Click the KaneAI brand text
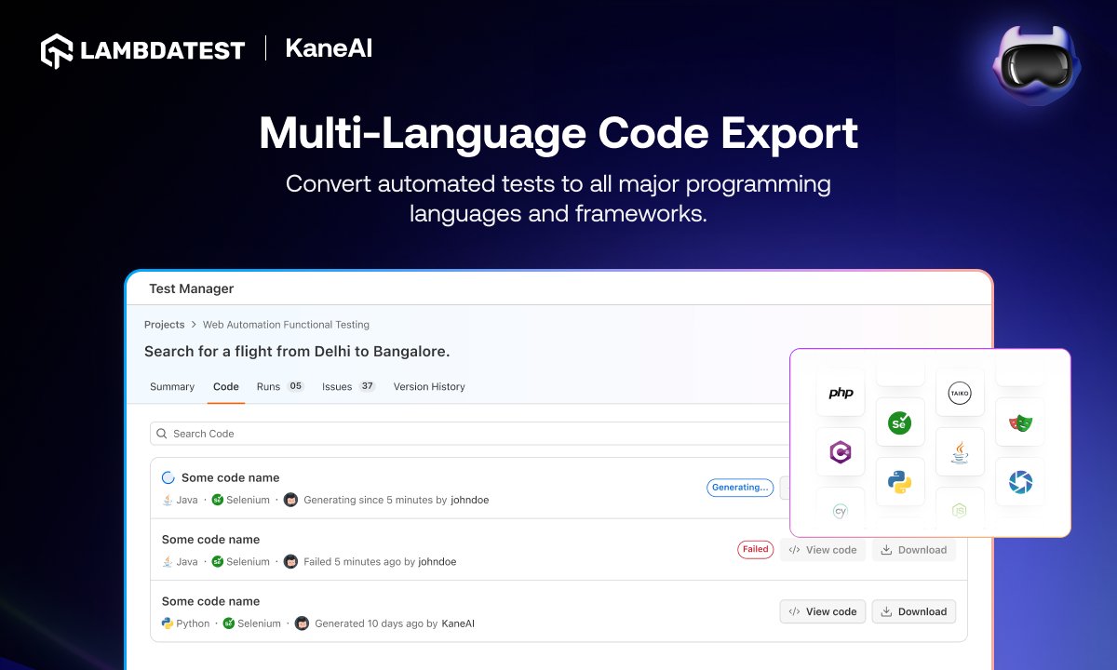 click(x=329, y=49)
